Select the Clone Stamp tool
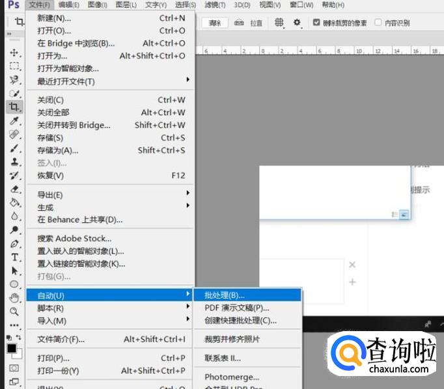The width and height of the screenshot is (444, 389). click(14, 161)
